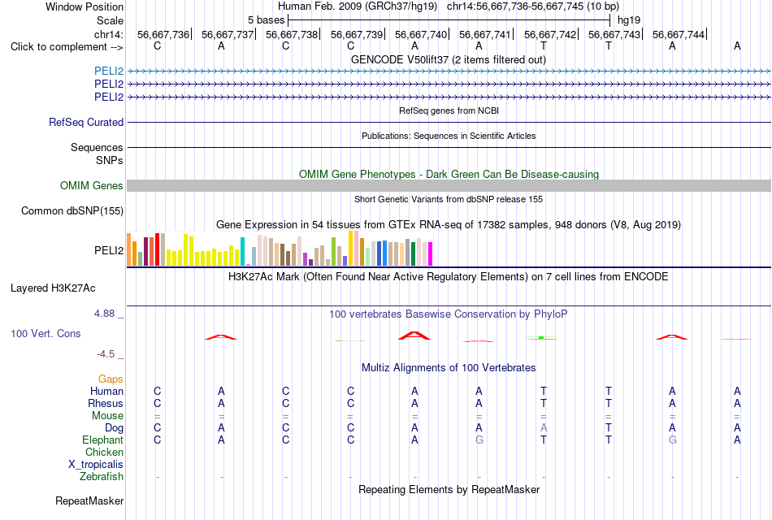The image size is (772, 520).
Task: Open the 'RepeatMasker' track label
Action: 89,500
